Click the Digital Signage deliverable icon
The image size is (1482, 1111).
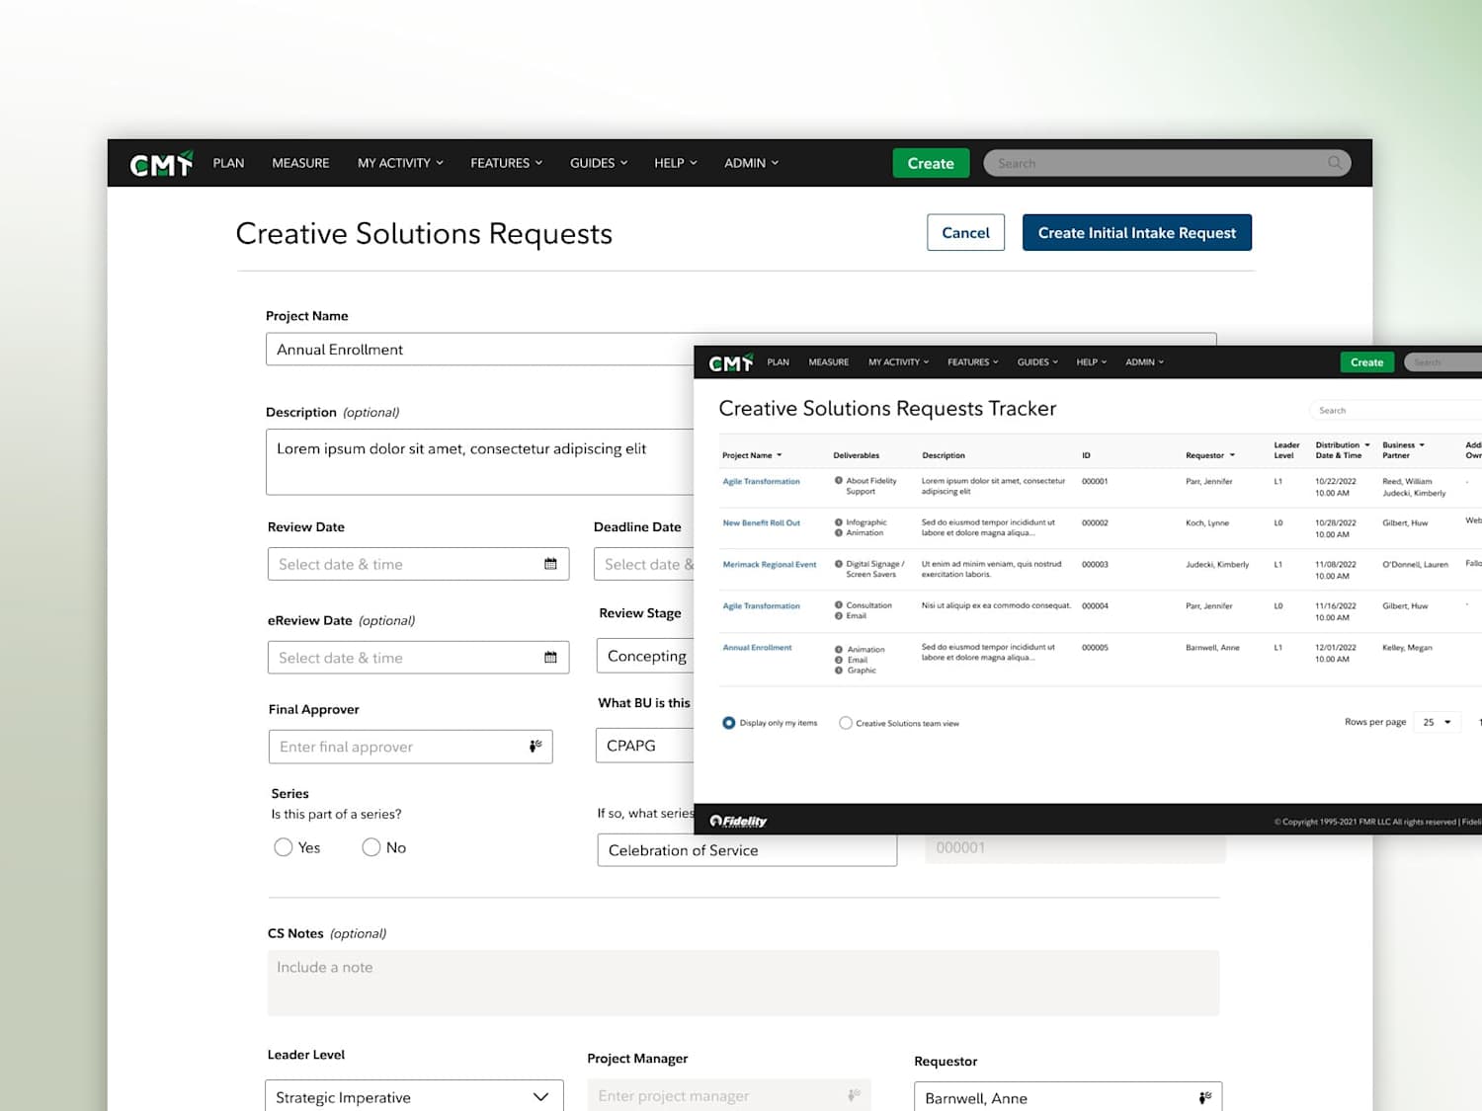point(839,564)
